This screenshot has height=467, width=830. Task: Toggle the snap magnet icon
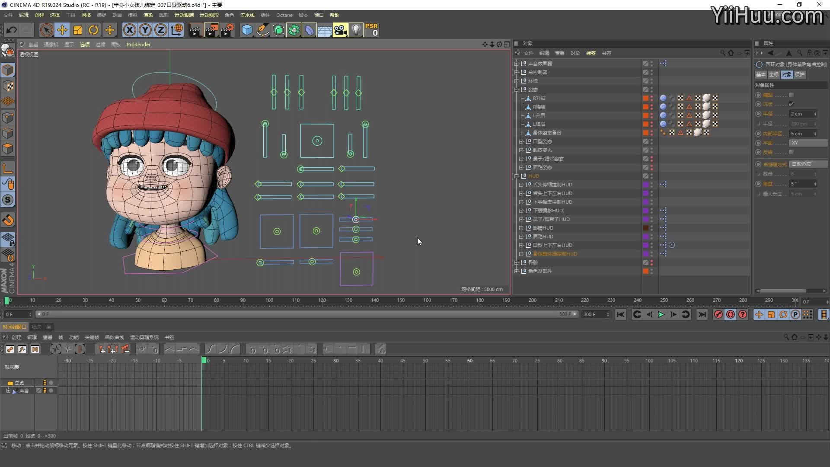[x=8, y=220]
